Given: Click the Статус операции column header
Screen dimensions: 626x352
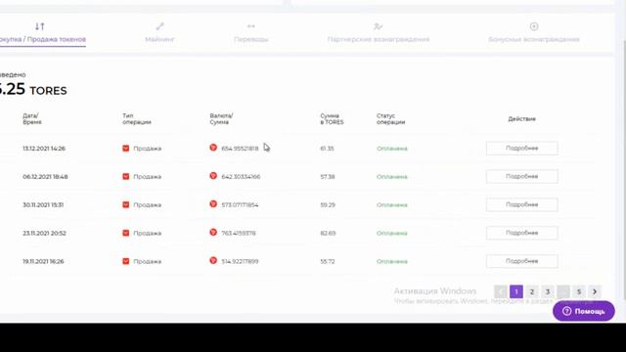Looking at the screenshot, I should (390, 119).
